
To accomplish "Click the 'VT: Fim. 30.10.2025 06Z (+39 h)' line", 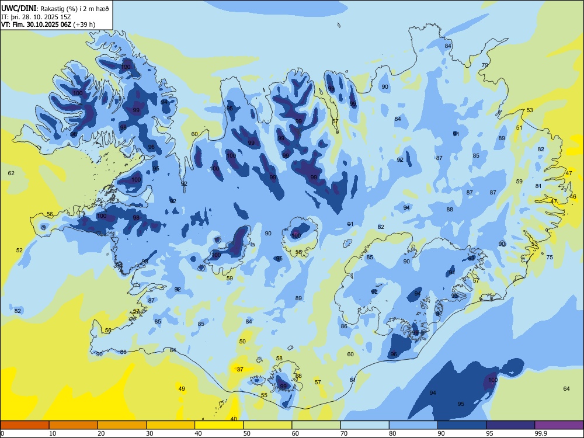I will (x=48, y=25).
